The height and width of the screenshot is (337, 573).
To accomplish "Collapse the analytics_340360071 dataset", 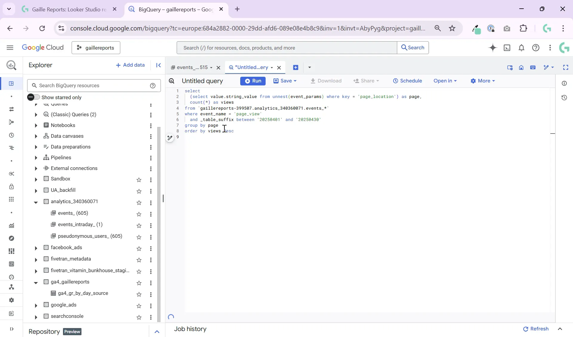I will (x=36, y=203).
